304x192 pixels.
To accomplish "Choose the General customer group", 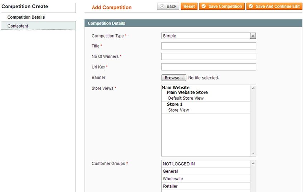I will (x=170, y=171).
